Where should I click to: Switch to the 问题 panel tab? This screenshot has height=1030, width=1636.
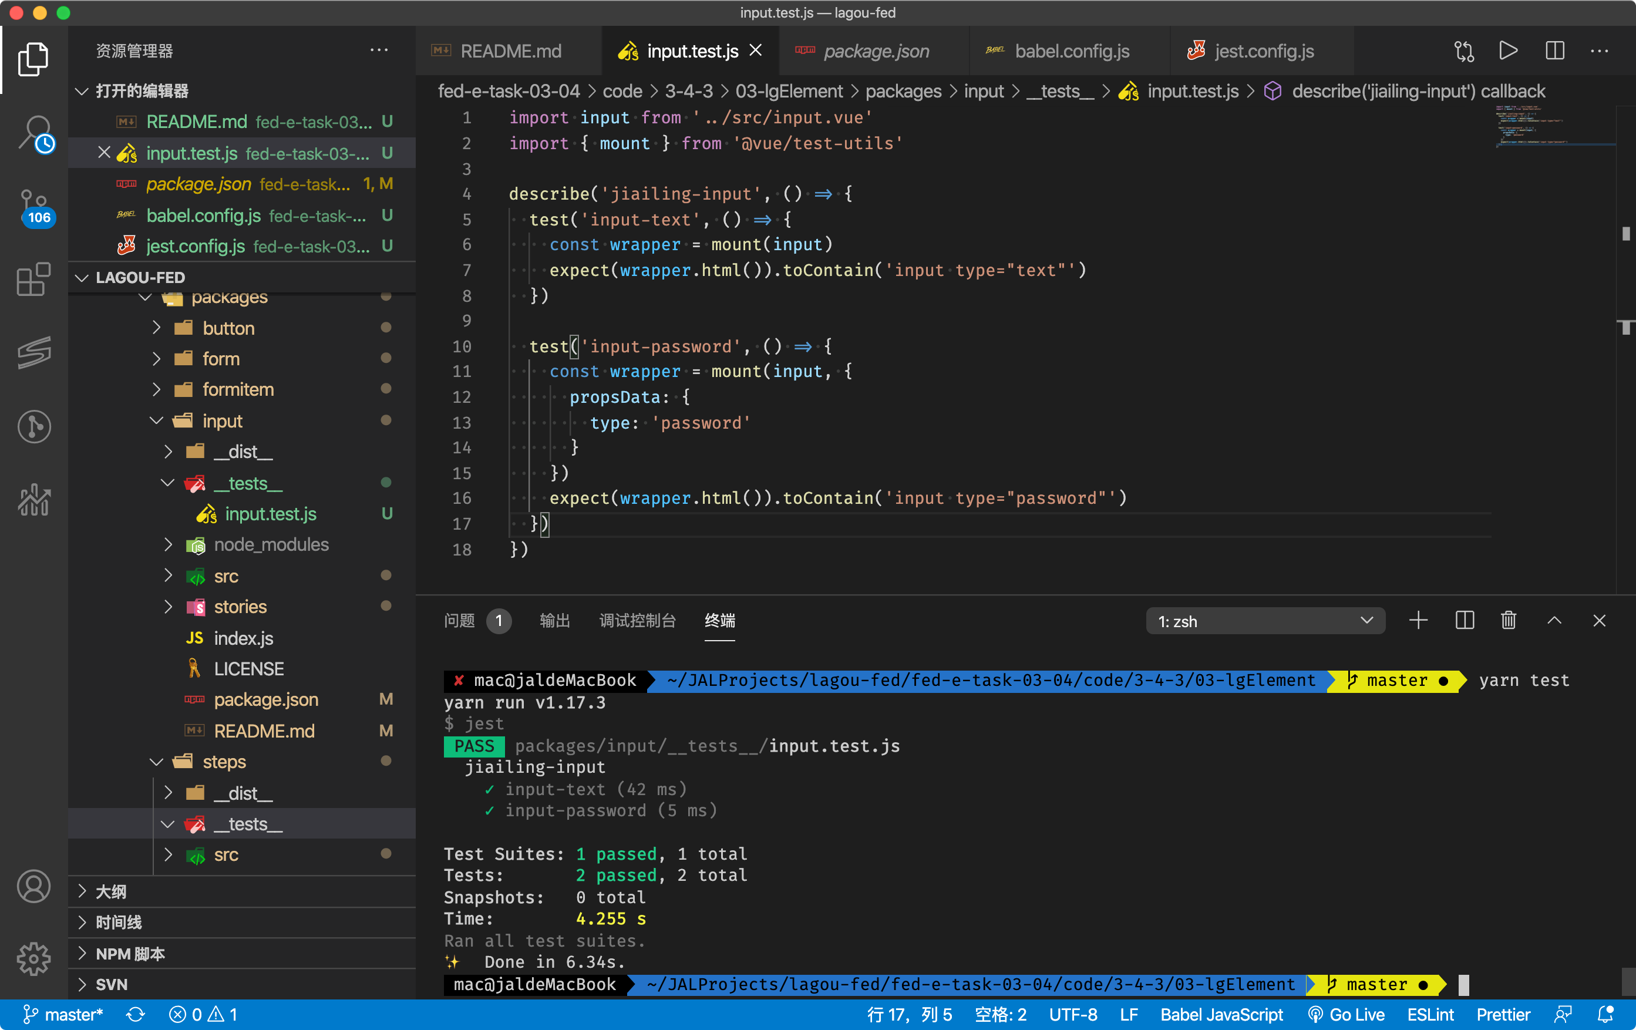click(x=459, y=620)
